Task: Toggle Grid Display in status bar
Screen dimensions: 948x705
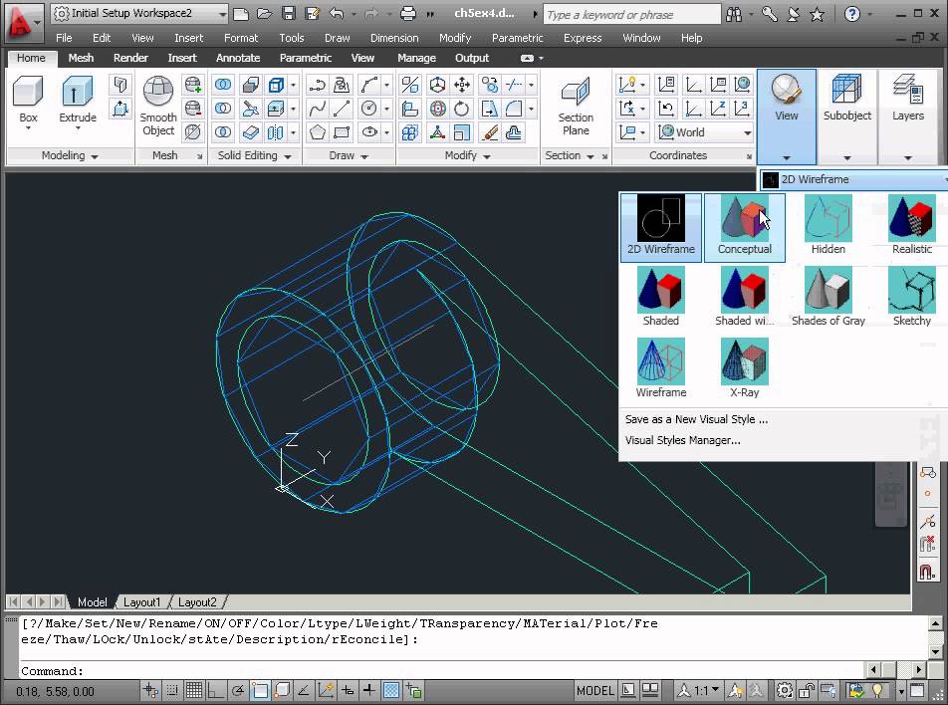Action: pyautogui.click(x=194, y=690)
